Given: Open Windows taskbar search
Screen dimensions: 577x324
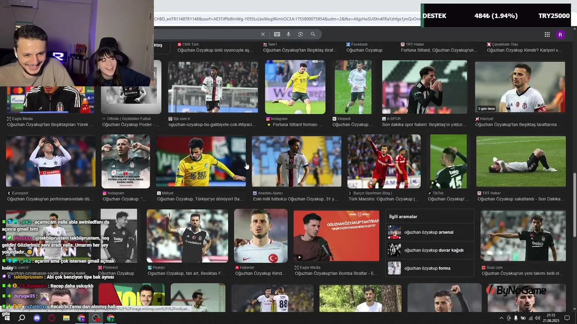Looking at the screenshot, I should pos(22,318).
